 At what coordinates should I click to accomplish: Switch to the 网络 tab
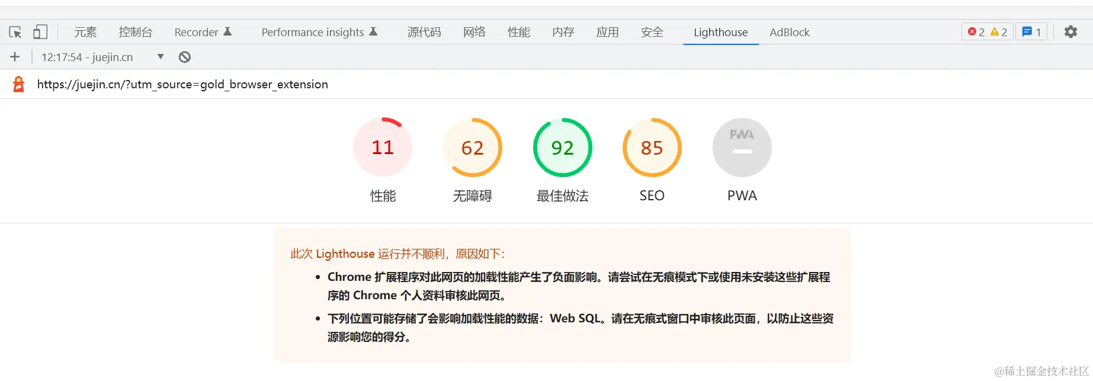[475, 32]
